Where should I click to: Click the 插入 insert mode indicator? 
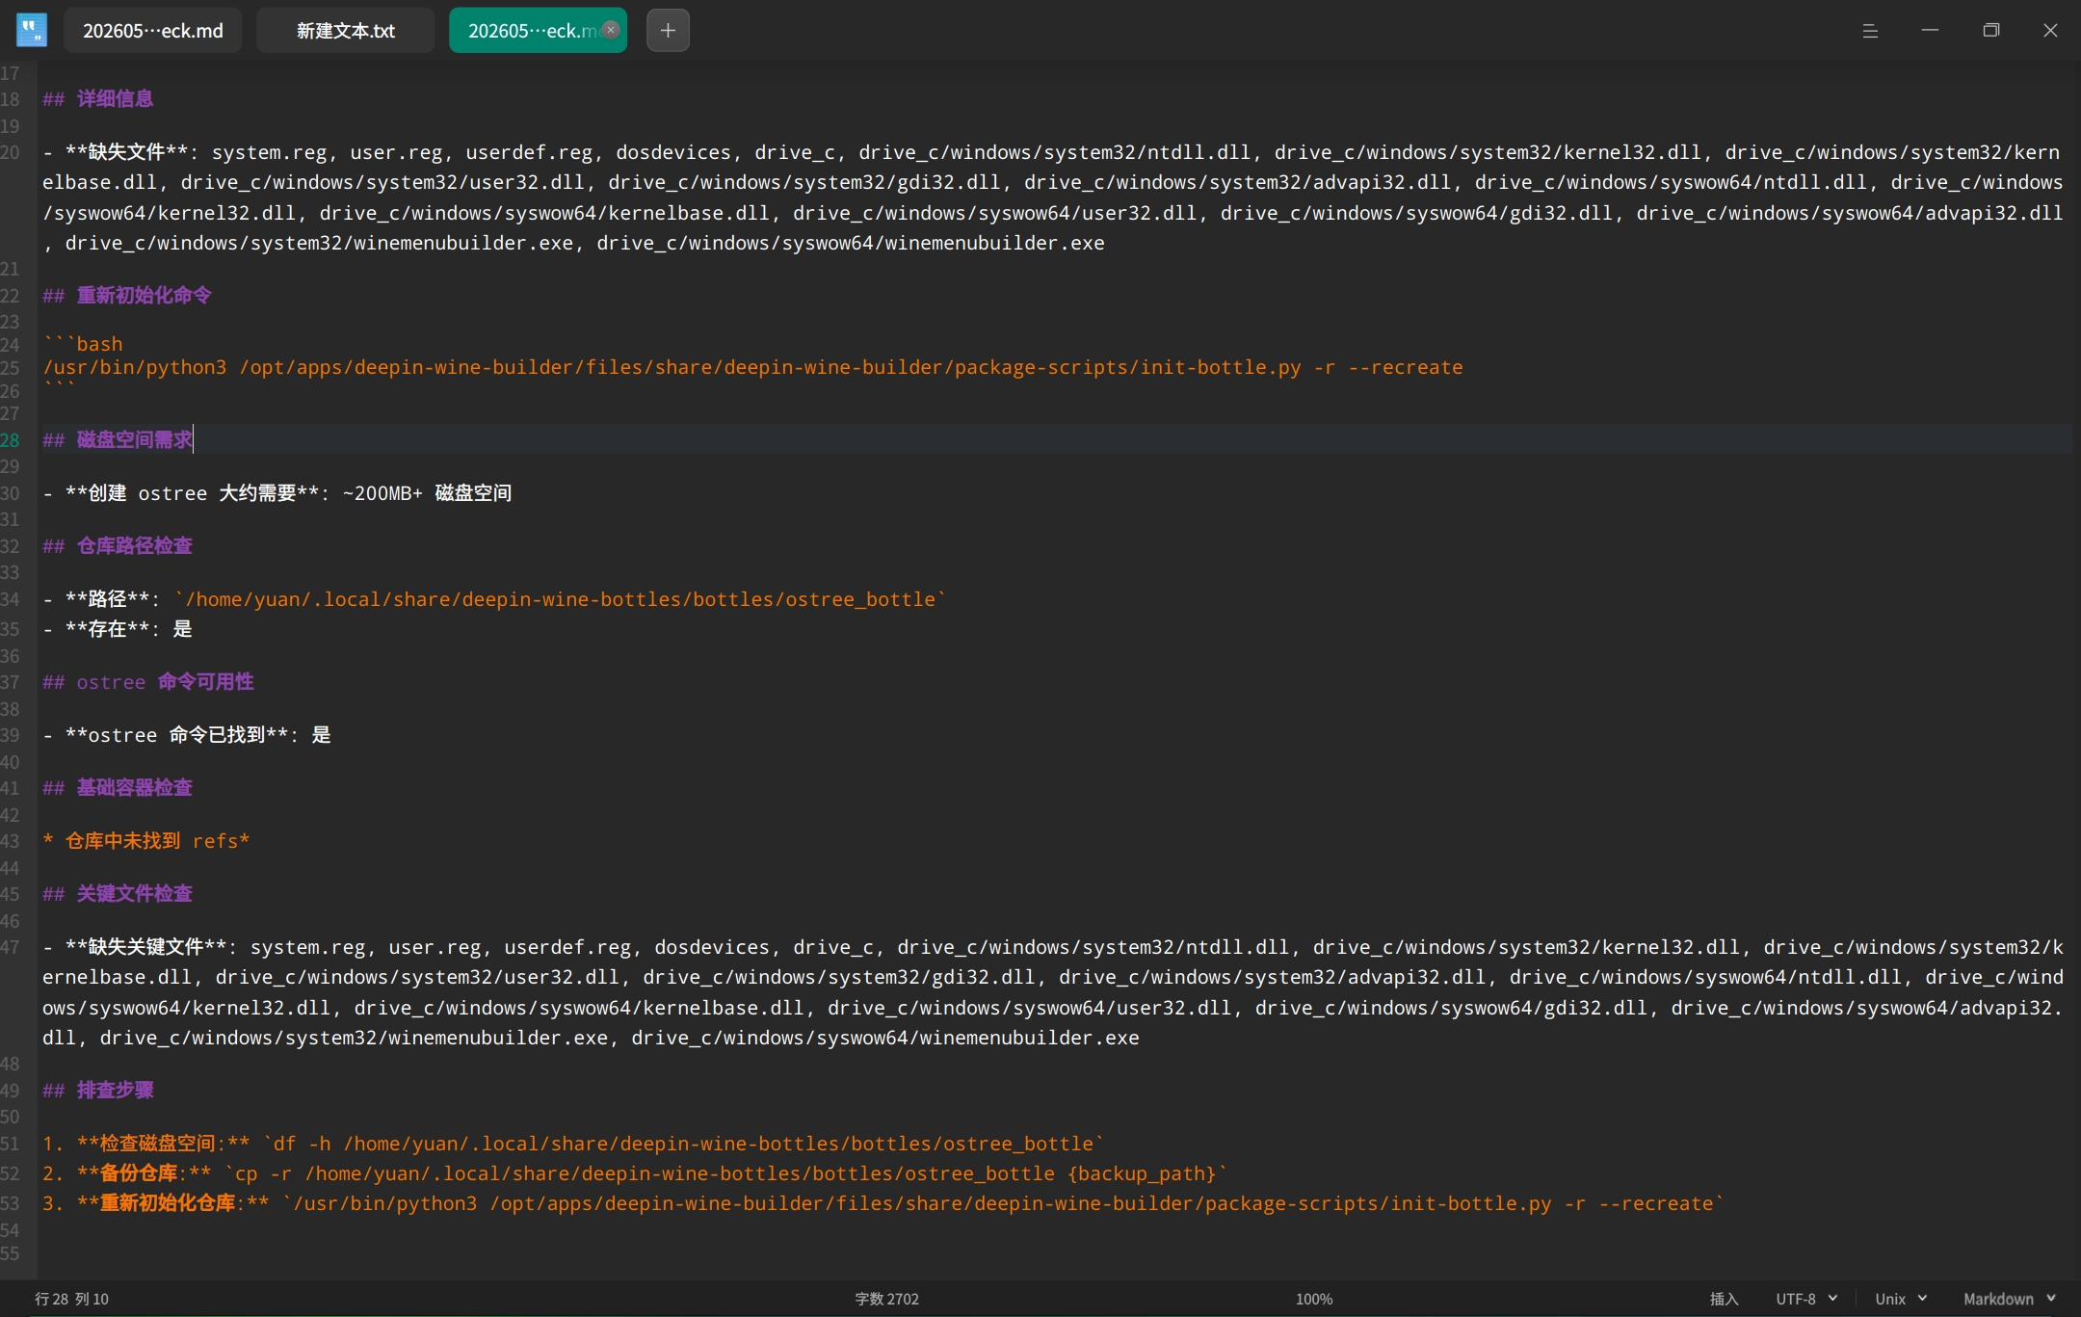pyautogui.click(x=1724, y=1299)
